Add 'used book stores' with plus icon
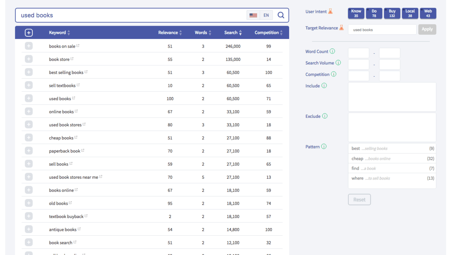Viewport: 453px width, 255px height. (x=29, y=124)
